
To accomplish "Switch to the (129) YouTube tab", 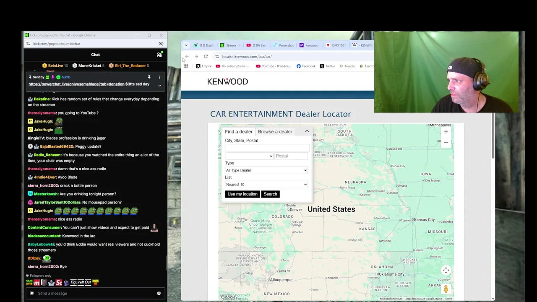I will point(257,45).
